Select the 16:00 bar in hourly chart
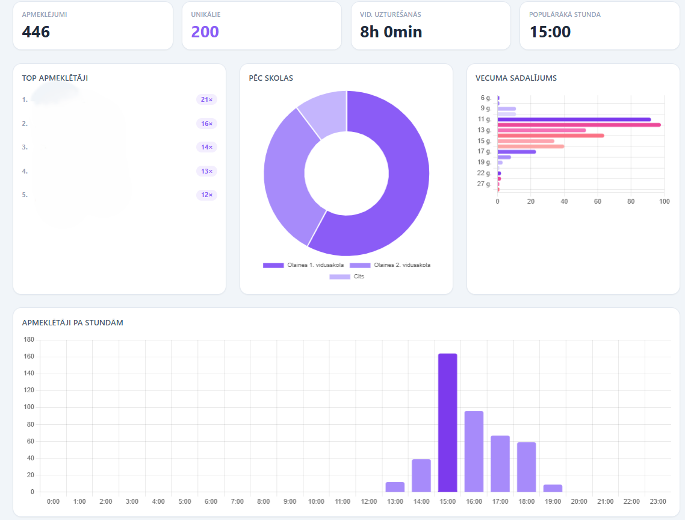The height and width of the screenshot is (520, 685). [x=474, y=451]
